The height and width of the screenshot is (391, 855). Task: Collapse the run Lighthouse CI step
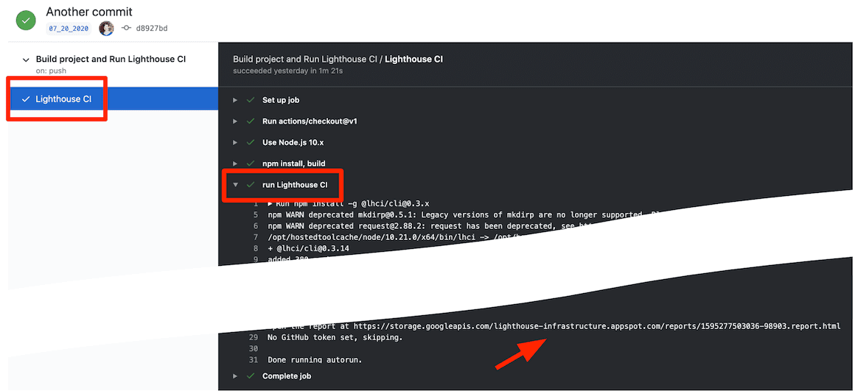[x=235, y=185]
